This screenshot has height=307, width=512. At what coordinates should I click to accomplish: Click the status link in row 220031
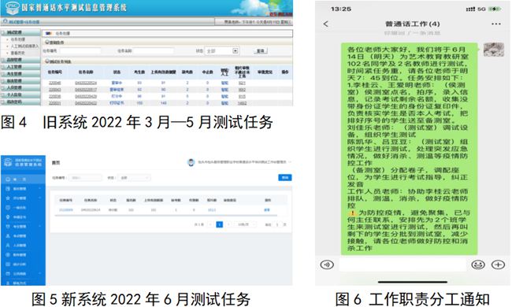pos(117,103)
